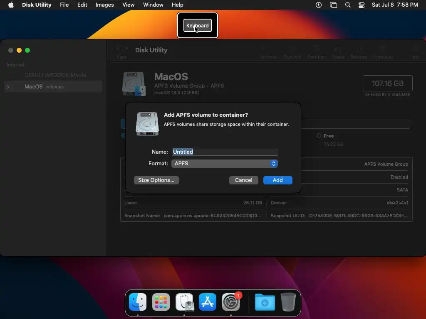Click the Name field containing Untitled
Viewport: 426px width, 319px height.
point(224,152)
